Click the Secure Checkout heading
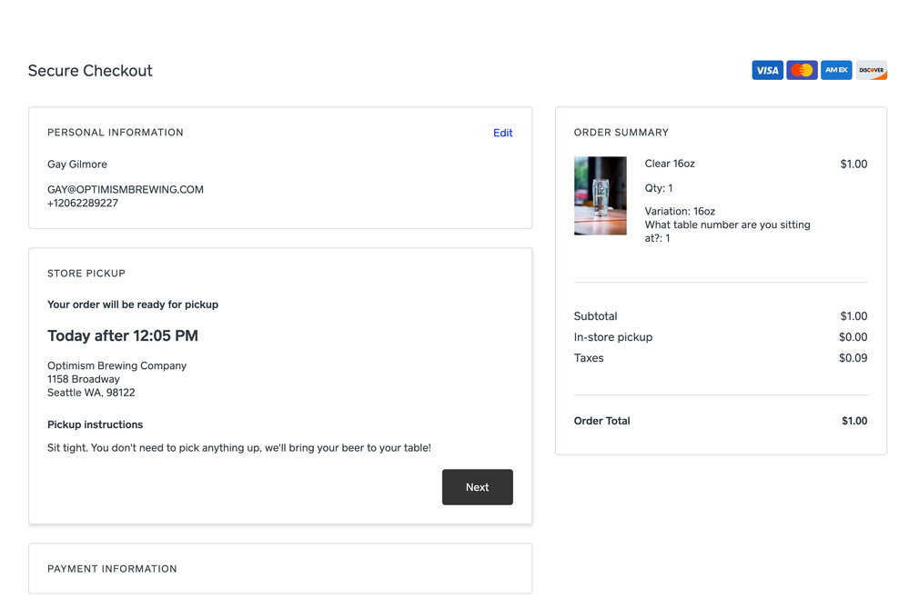Image resolution: width=909 pixels, height=608 pixels. coord(90,71)
